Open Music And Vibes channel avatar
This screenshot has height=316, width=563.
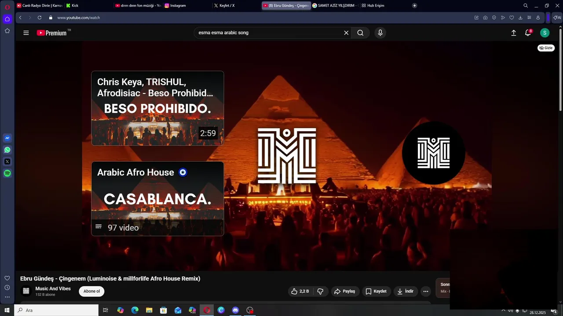(26, 291)
